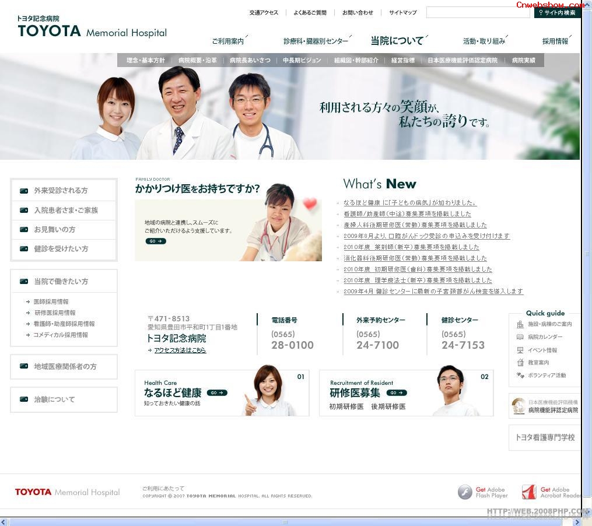
Task: Open 中長期ビジョン submenu tab
Action: coord(302,60)
